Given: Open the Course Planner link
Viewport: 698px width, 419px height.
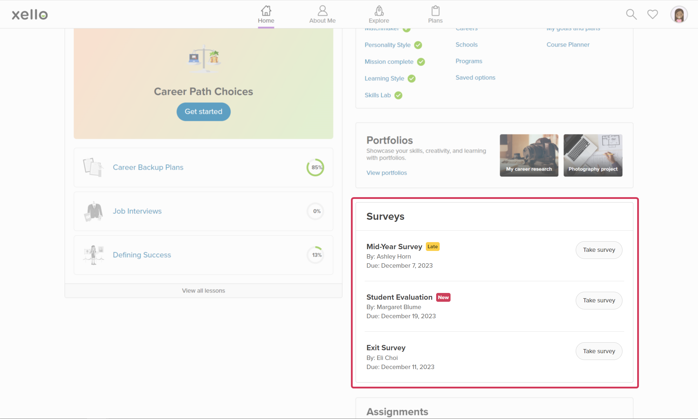Looking at the screenshot, I should 568,45.
